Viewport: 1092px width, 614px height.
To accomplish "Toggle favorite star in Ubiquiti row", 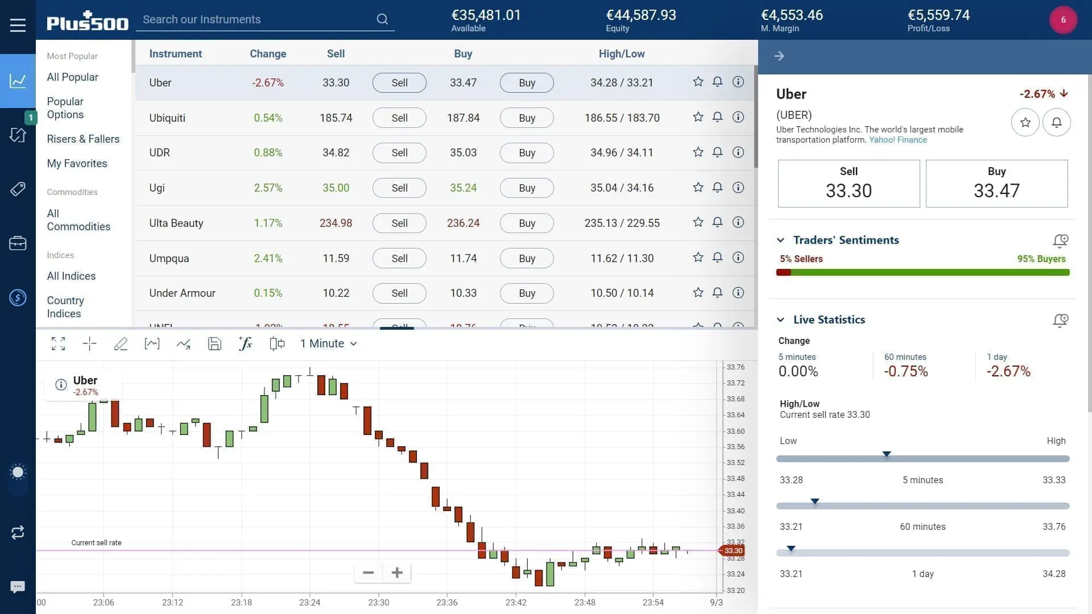I will 698,117.
